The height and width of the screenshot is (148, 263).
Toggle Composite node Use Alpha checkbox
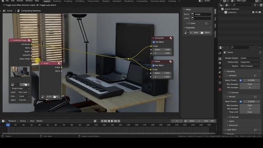point(153,42)
